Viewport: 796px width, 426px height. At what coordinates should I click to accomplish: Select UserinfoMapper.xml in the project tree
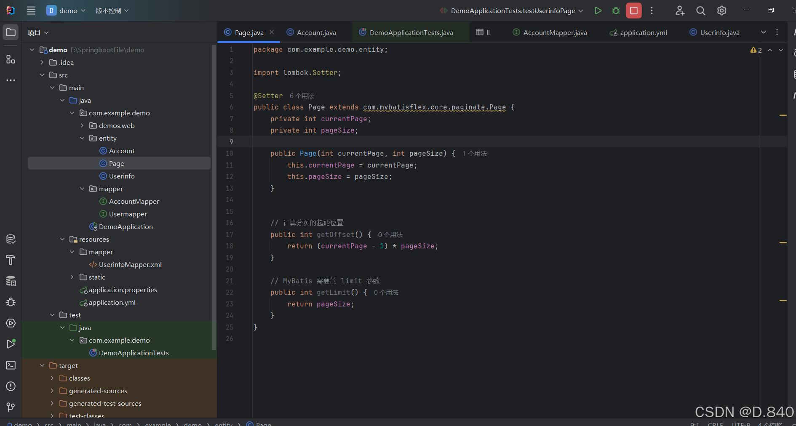pyautogui.click(x=130, y=264)
